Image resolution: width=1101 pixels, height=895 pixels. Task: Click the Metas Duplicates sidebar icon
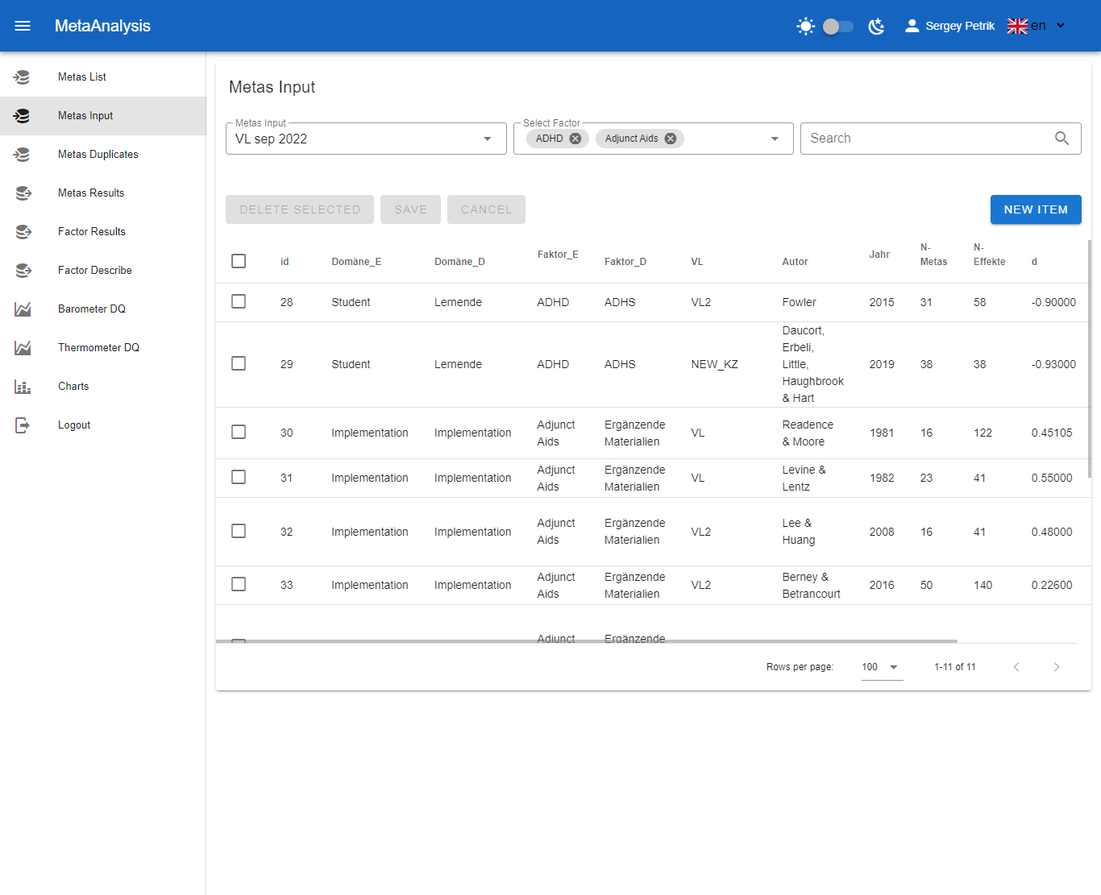tap(23, 155)
